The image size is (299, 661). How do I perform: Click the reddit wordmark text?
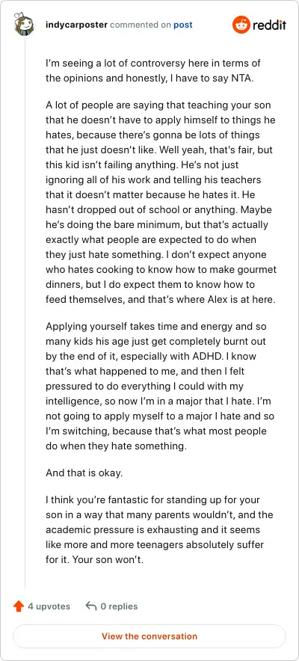click(x=269, y=25)
